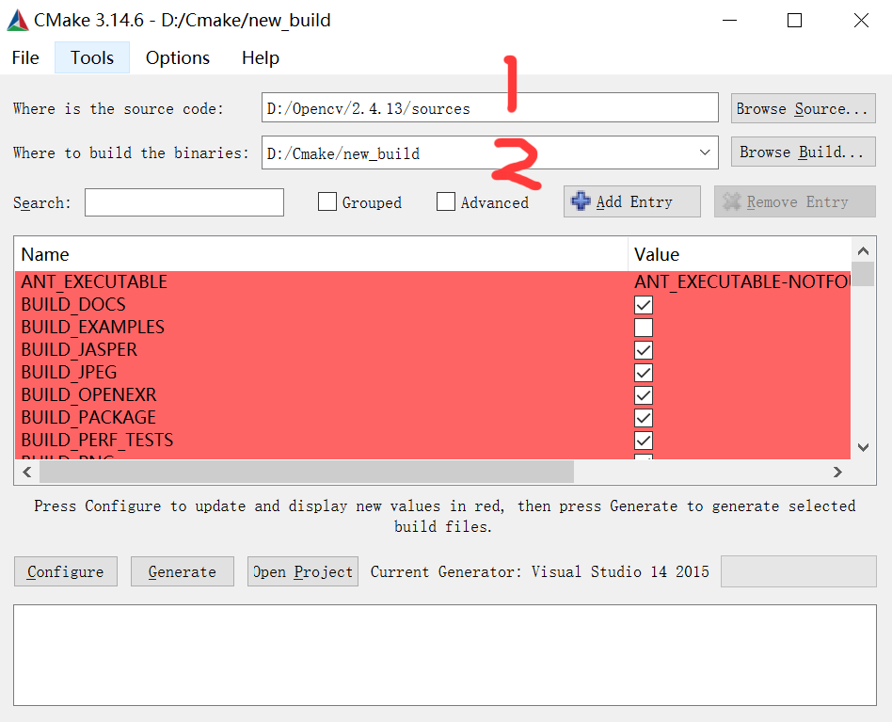892x722 pixels.
Task: Click the Search input field
Action: (x=184, y=202)
